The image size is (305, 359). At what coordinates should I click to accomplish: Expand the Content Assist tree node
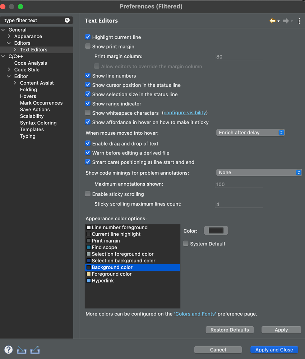(x=15, y=83)
